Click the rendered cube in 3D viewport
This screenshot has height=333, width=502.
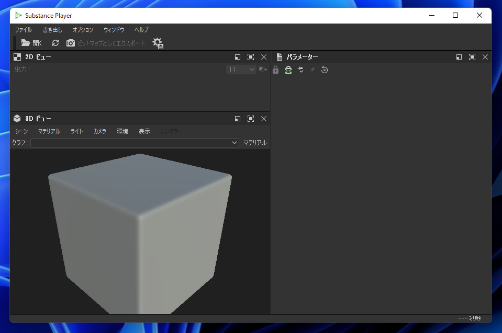(140, 233)
